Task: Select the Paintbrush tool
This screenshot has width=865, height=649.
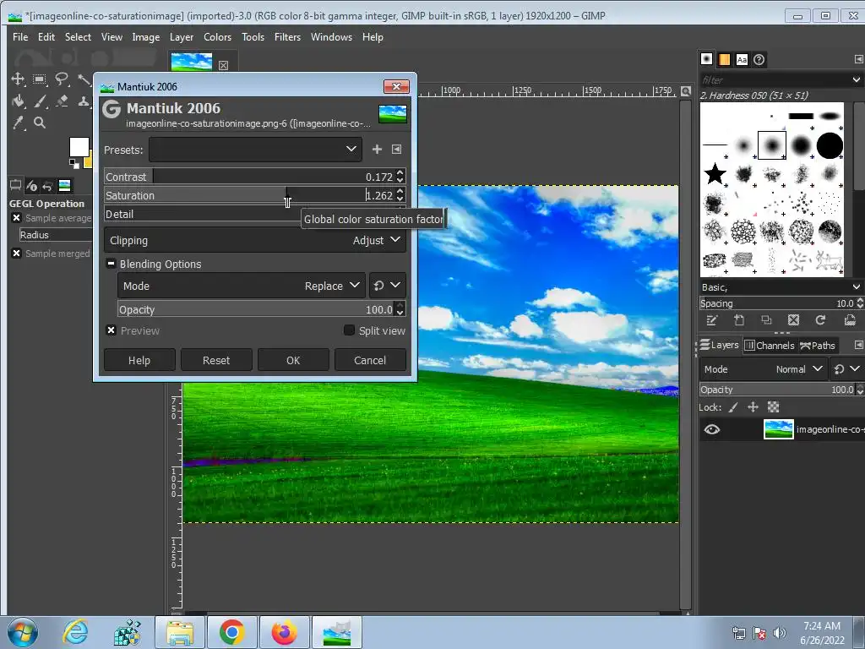Action: 40,101
